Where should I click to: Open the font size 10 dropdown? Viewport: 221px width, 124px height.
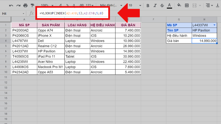135,5
